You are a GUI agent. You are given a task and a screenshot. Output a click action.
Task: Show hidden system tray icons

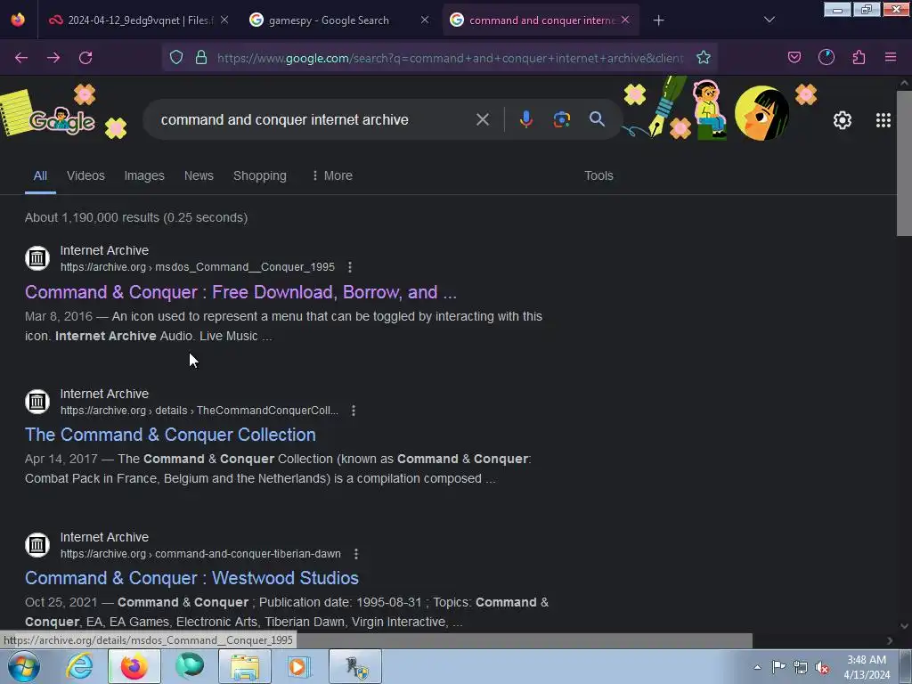757,667
